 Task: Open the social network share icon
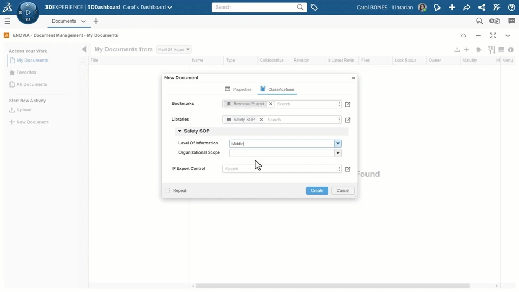click(482, 7)
